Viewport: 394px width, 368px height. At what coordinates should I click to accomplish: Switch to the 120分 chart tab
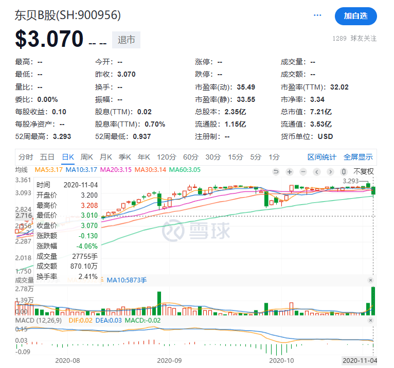[166, 157]
